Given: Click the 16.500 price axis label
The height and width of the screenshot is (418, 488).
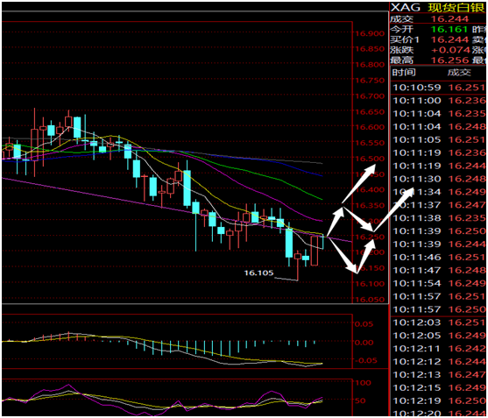Looking at the screenshot, I should click(x=370, y=159).
